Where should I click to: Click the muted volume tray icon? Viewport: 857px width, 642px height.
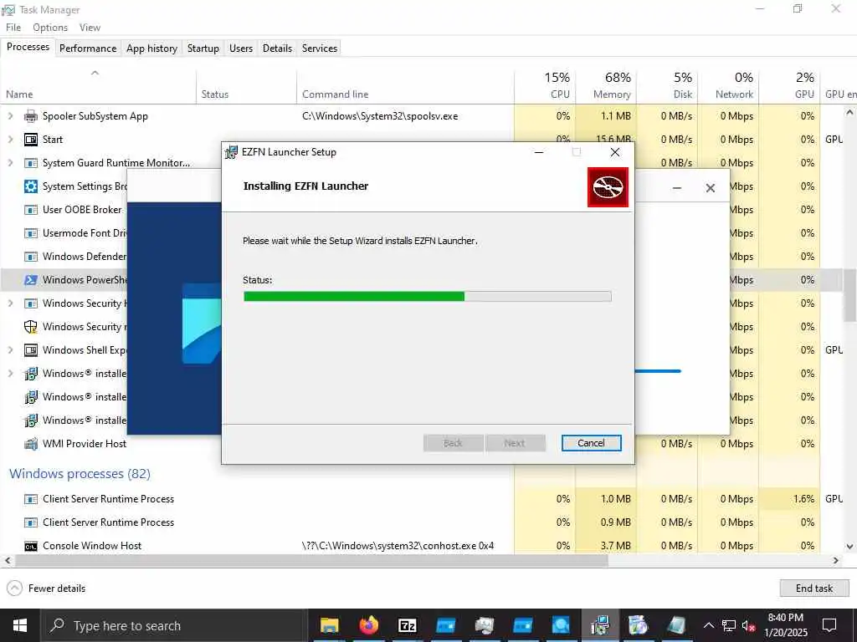click(x=749, y=625)
